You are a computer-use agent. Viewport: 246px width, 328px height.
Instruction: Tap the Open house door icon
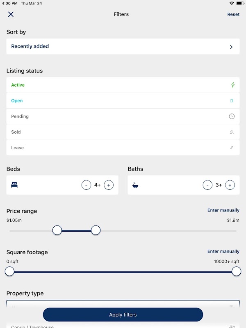click(x=232, y=101)
